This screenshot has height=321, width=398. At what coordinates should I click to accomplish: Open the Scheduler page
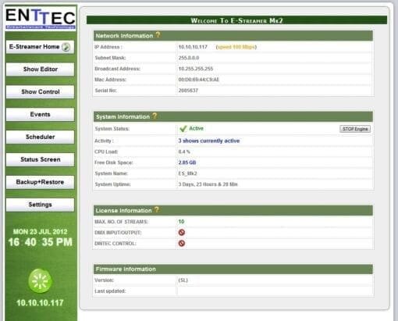(40, 137)
